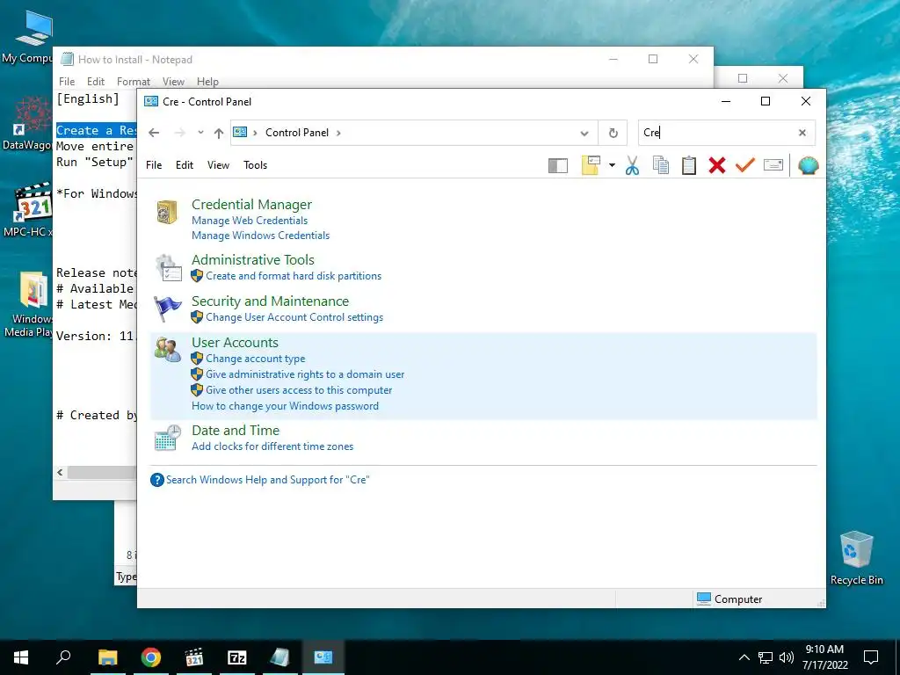The width and height of the screenshot is (900, 675).
Task: Click the User Accounts people icon
Action: [168, 350]
